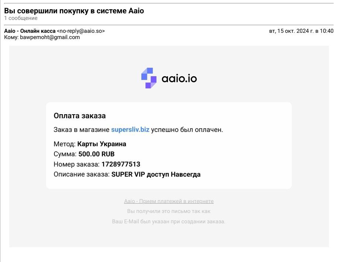Click the date 'вт, 15 окт. 2024 г. в 10:40'

pyautogui.click(x=301, y=31)
